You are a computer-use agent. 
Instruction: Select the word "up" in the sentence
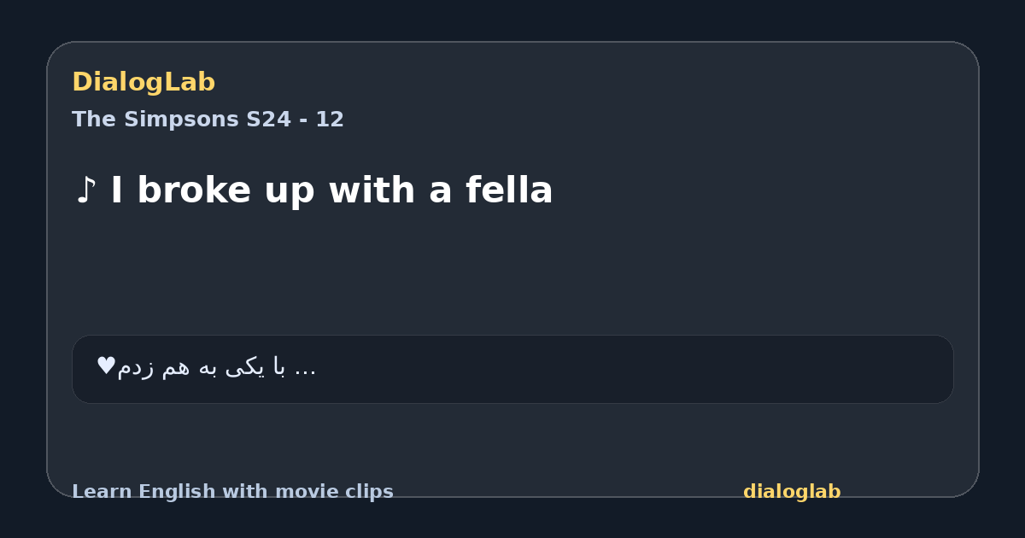point(290,194)
